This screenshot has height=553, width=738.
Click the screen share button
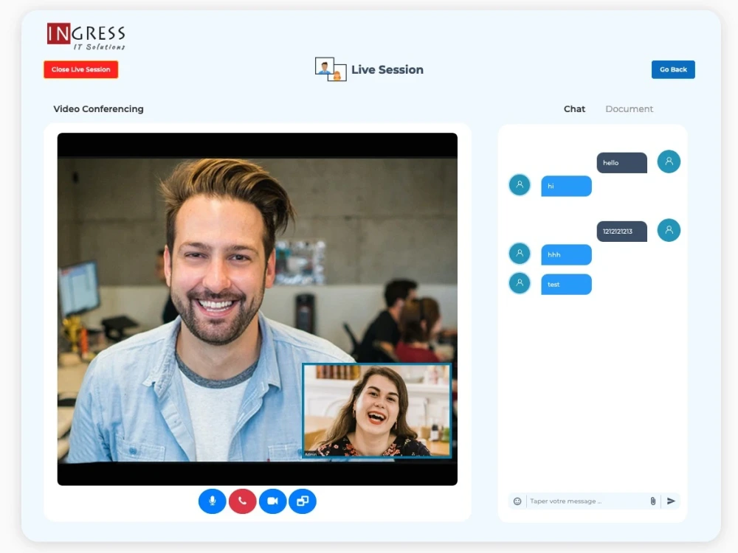(x=303, y=501)
